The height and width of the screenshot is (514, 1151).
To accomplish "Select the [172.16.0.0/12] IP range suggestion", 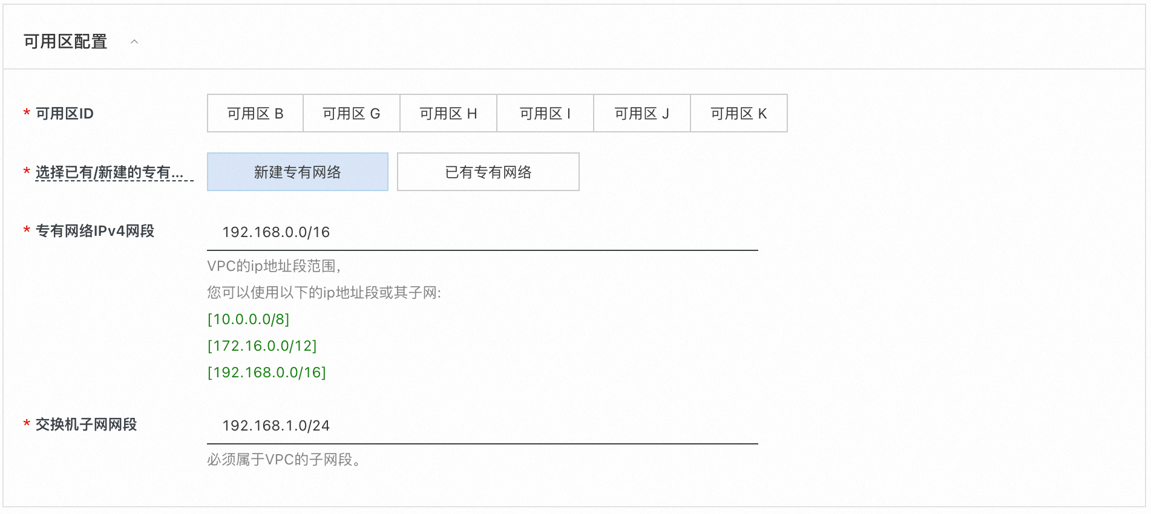I will pos(263,346).
